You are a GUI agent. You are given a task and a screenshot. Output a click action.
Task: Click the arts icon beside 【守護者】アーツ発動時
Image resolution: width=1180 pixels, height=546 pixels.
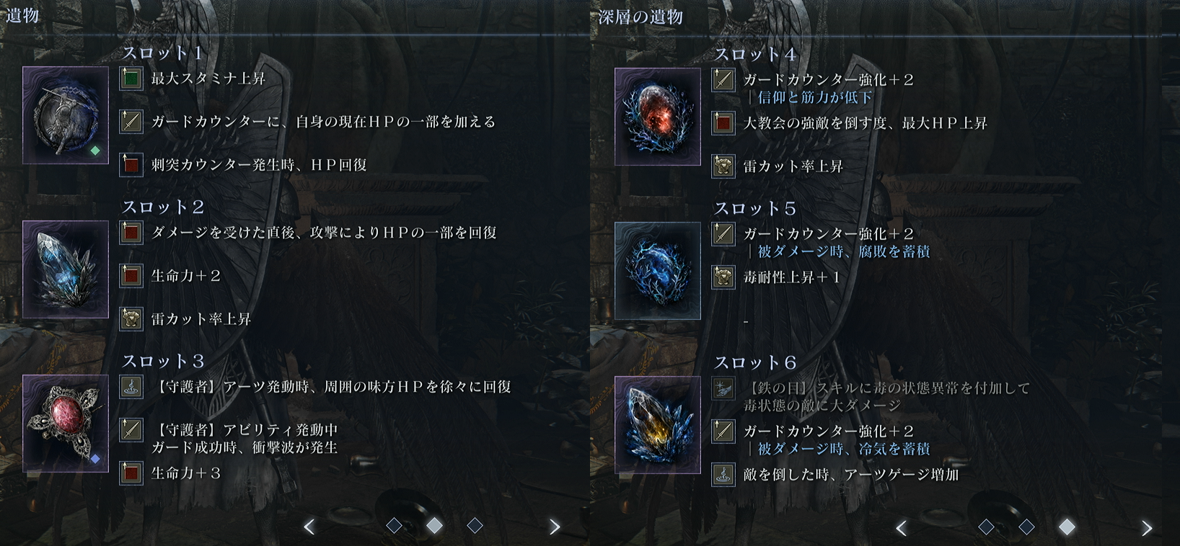[131, 387]
